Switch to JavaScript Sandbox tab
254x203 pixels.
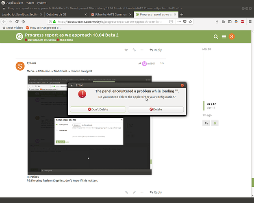20,14
